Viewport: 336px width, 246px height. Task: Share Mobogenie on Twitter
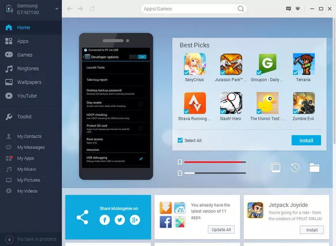pos(120,220)
